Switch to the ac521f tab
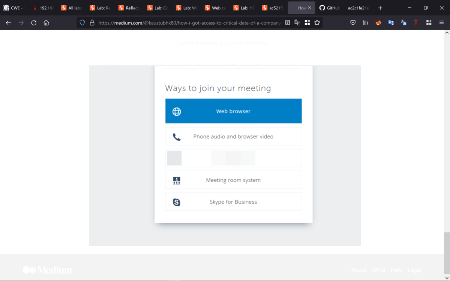Viewport: 450px width, 281px height. pos(273,8)
